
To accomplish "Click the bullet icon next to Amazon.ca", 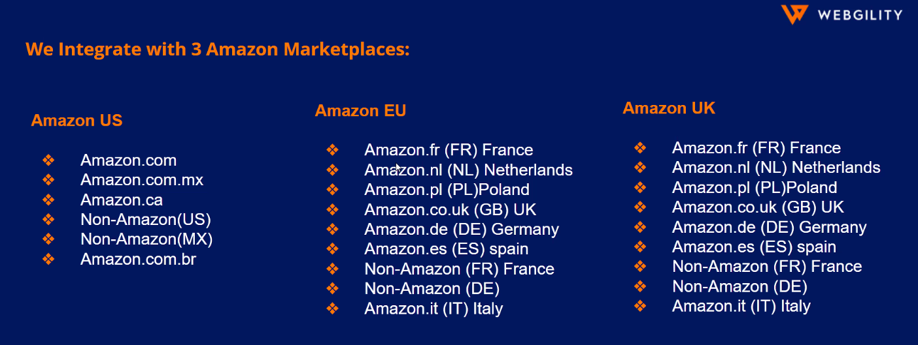I will click(48, 200).
